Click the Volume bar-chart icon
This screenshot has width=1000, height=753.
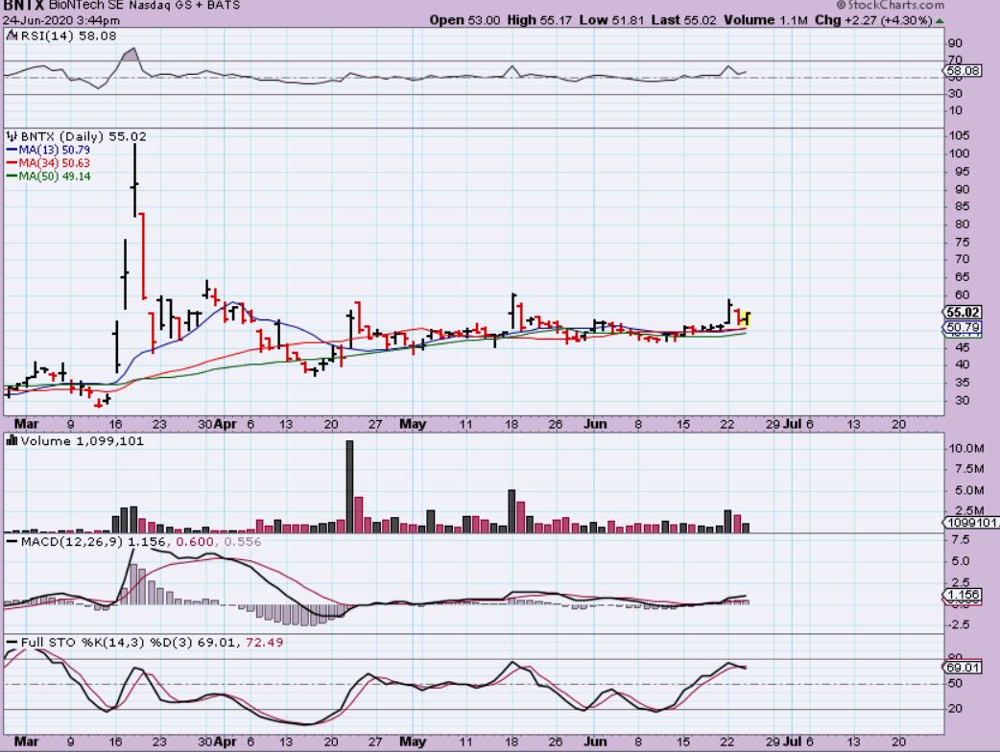click(11, 440)
